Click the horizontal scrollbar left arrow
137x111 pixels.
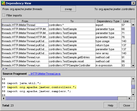[x=4, y=98]
